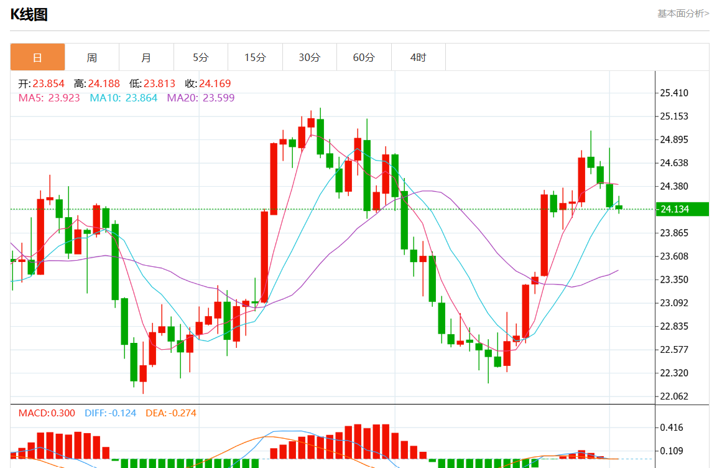Open the 15分 timeframe tab

coord(255,57)
